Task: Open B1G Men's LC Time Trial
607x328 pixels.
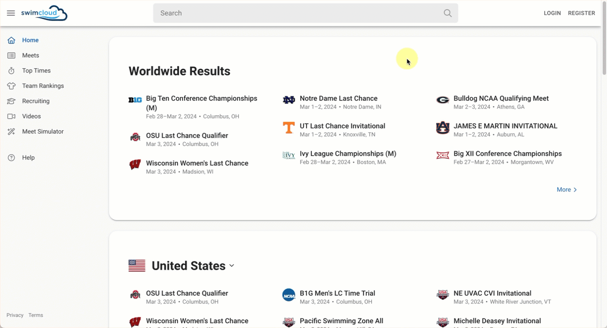Action: tap(338, 293)
